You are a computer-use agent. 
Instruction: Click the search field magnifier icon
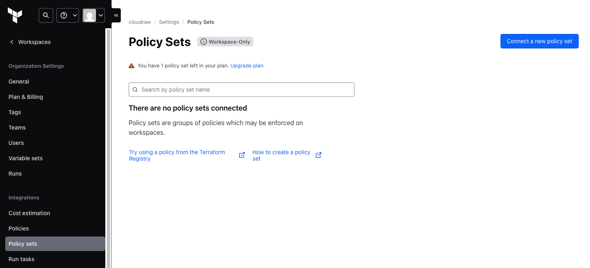tap(136, 90)
